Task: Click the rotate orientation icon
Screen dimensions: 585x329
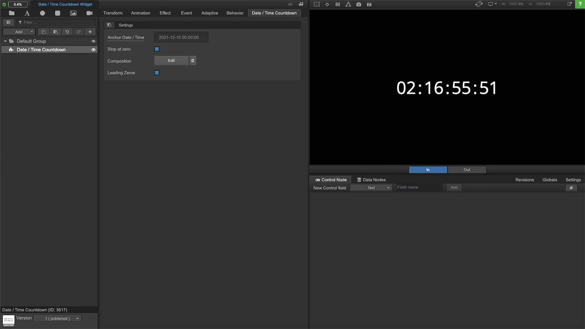Action: point(479,4)
